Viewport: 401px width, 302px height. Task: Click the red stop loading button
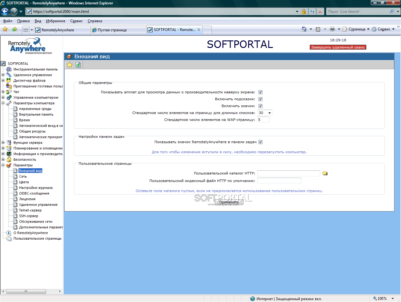pyautogui.click(x=320, y=12)
